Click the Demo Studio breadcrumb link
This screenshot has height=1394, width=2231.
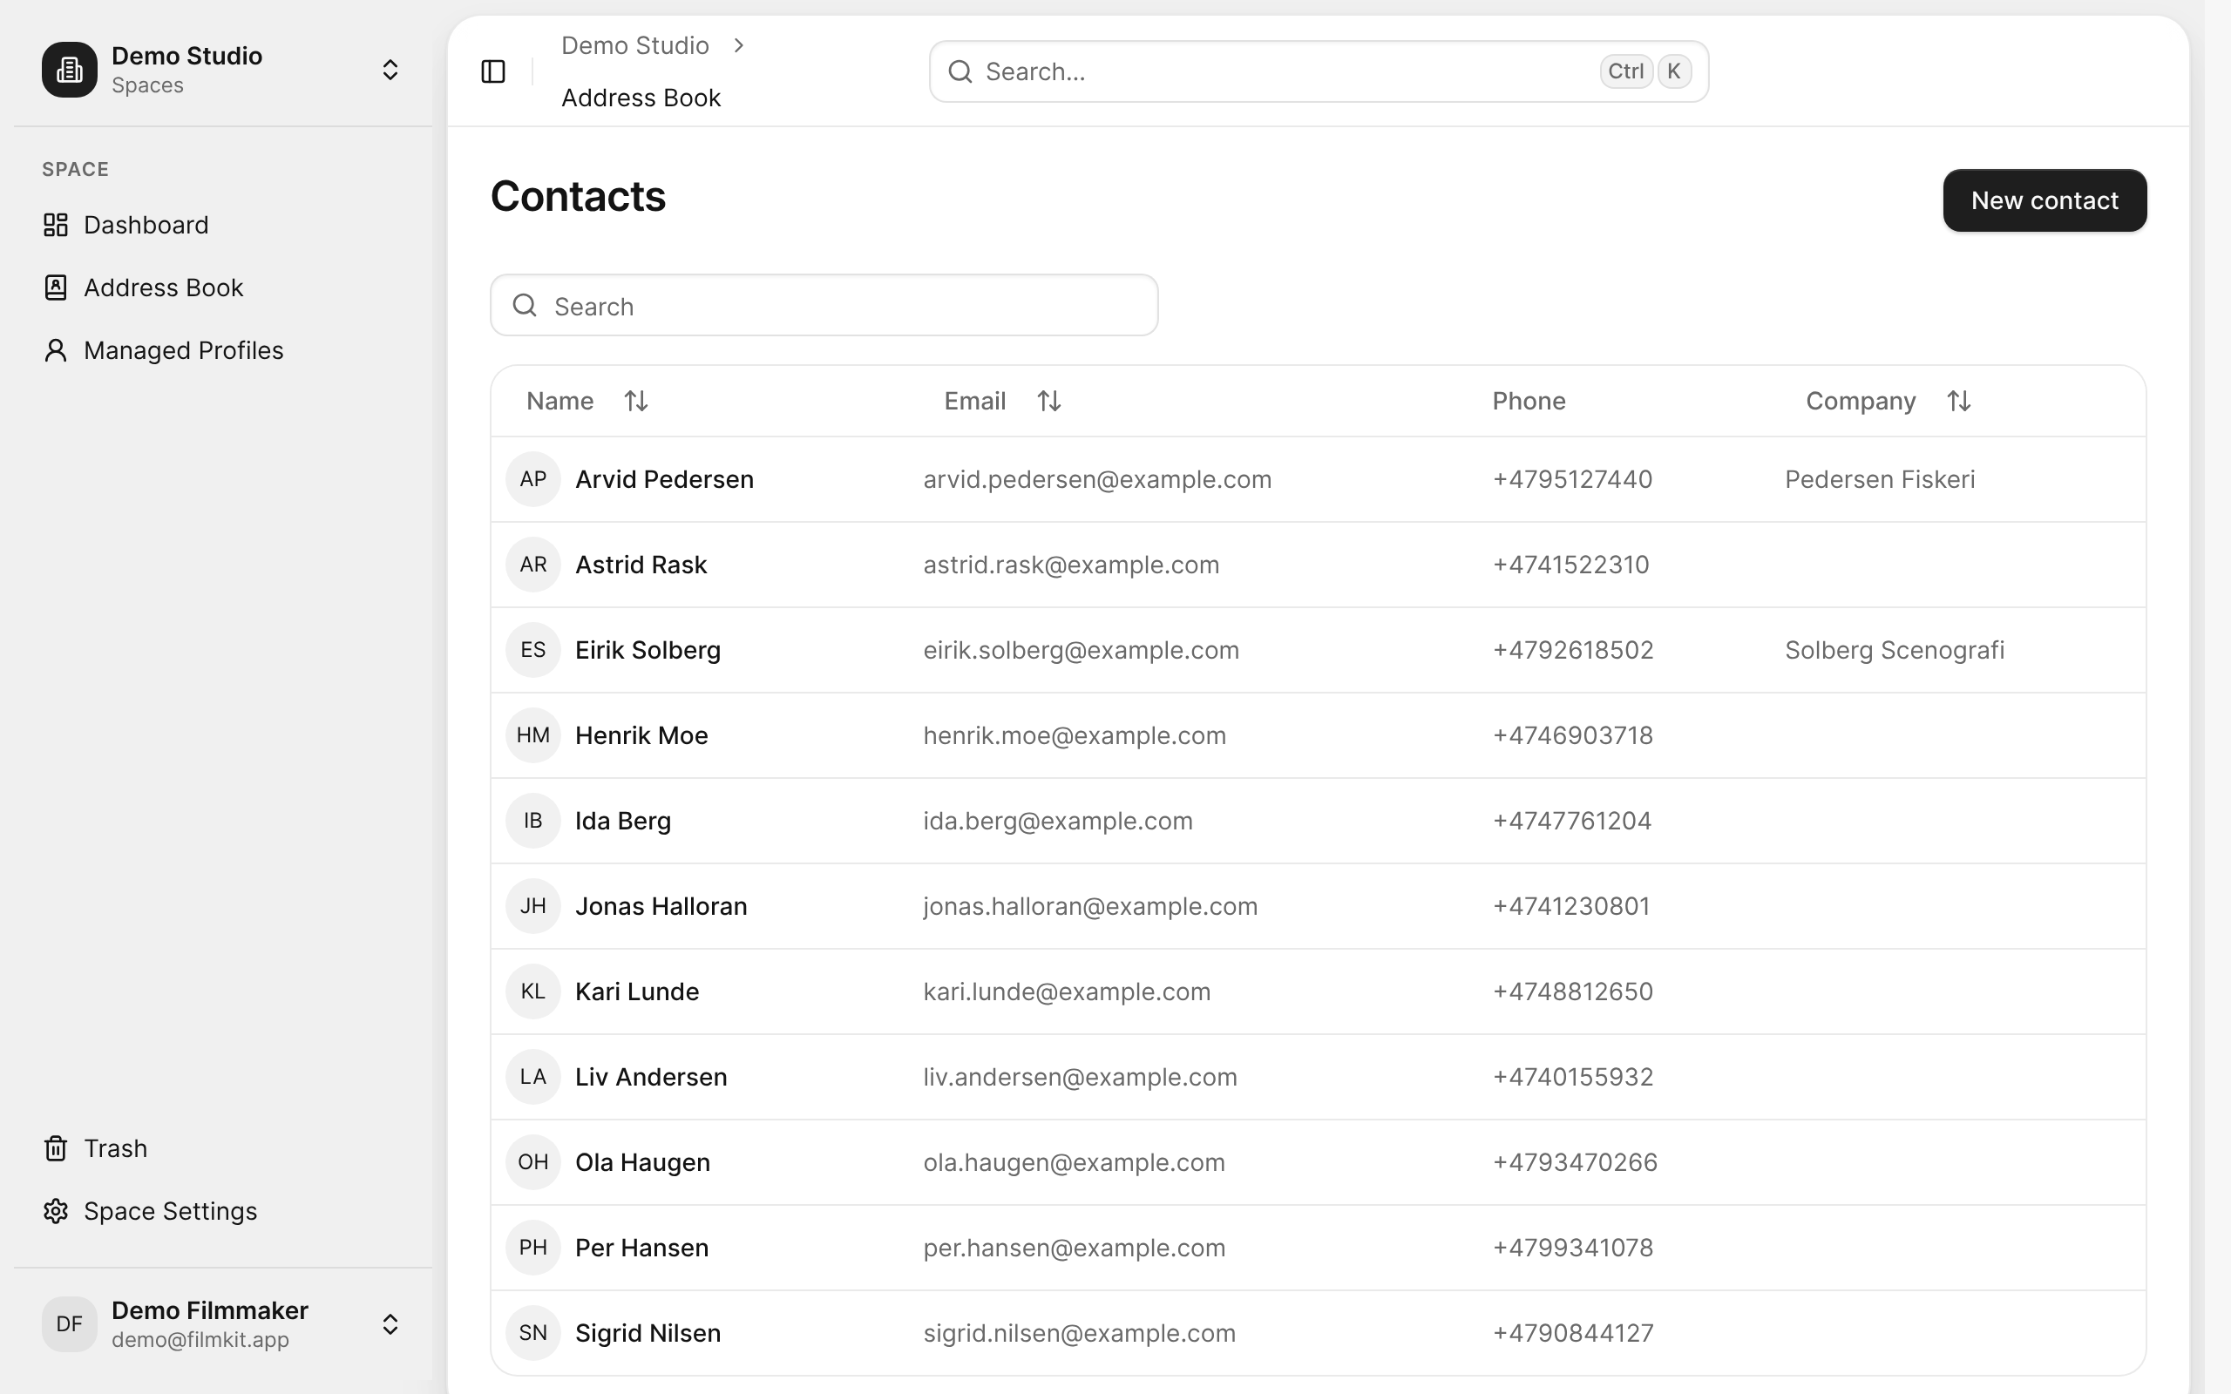click(635, 45)
